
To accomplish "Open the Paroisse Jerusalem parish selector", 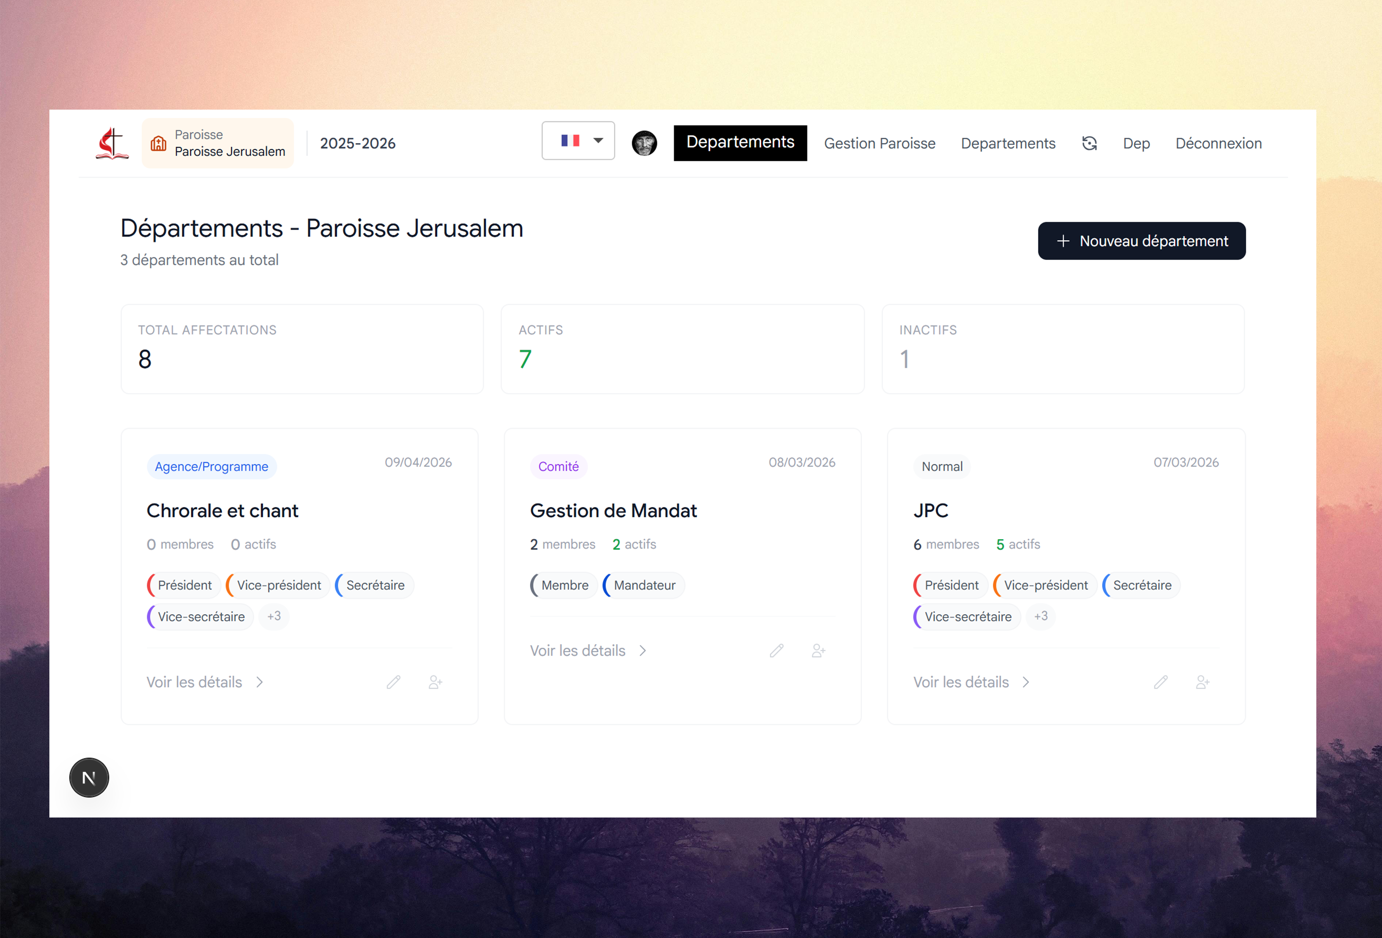I will tap(218, 143).
